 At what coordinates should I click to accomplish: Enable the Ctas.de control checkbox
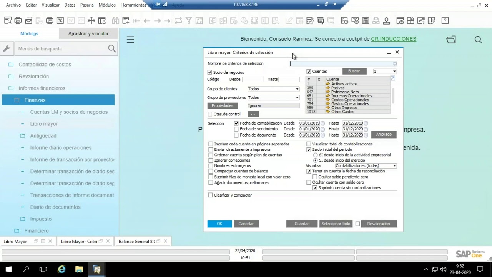point(210,114)
